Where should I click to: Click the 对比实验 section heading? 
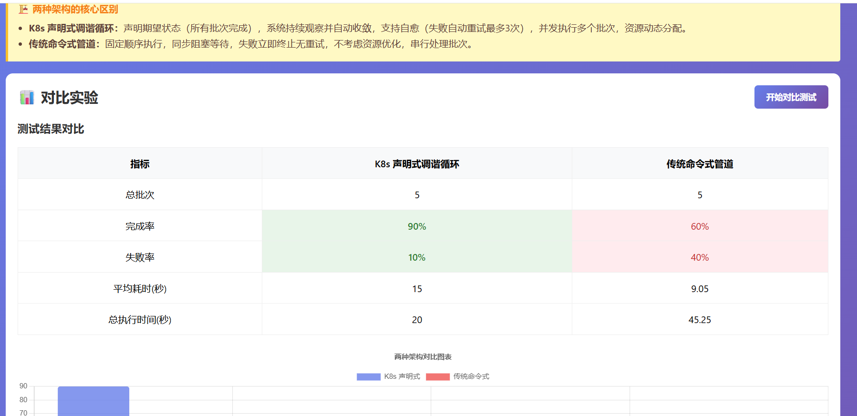(x=70, y=98)
